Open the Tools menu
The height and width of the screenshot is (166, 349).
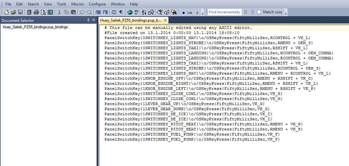tap(62, 4)
